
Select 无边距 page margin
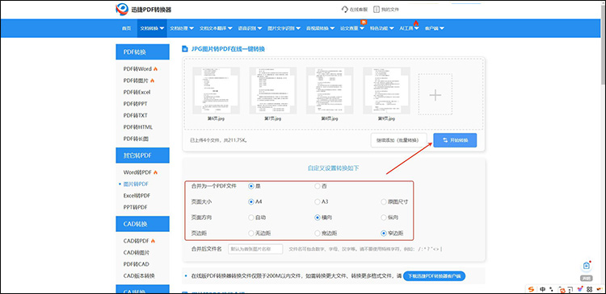(x=251, y=233)
